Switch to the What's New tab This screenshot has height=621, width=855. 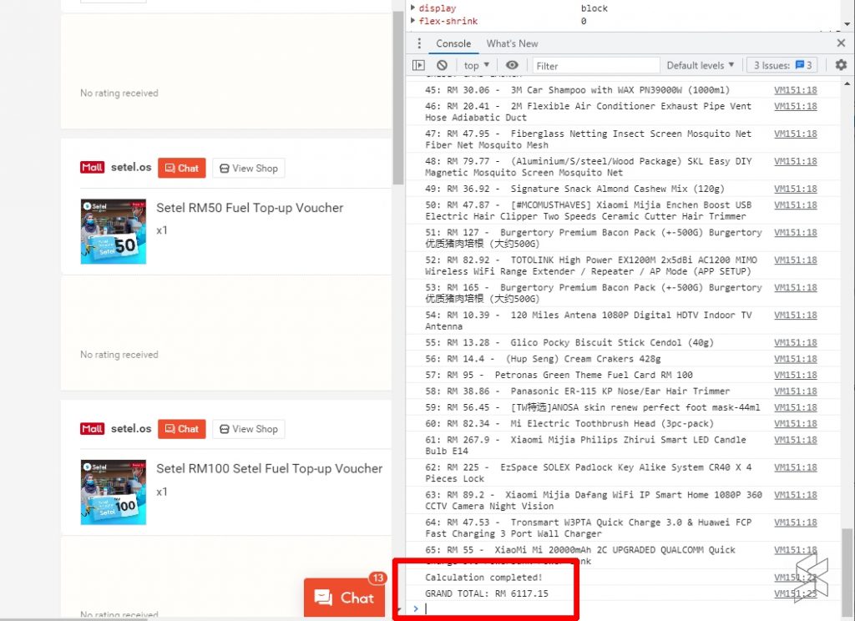tap(512, 43)
